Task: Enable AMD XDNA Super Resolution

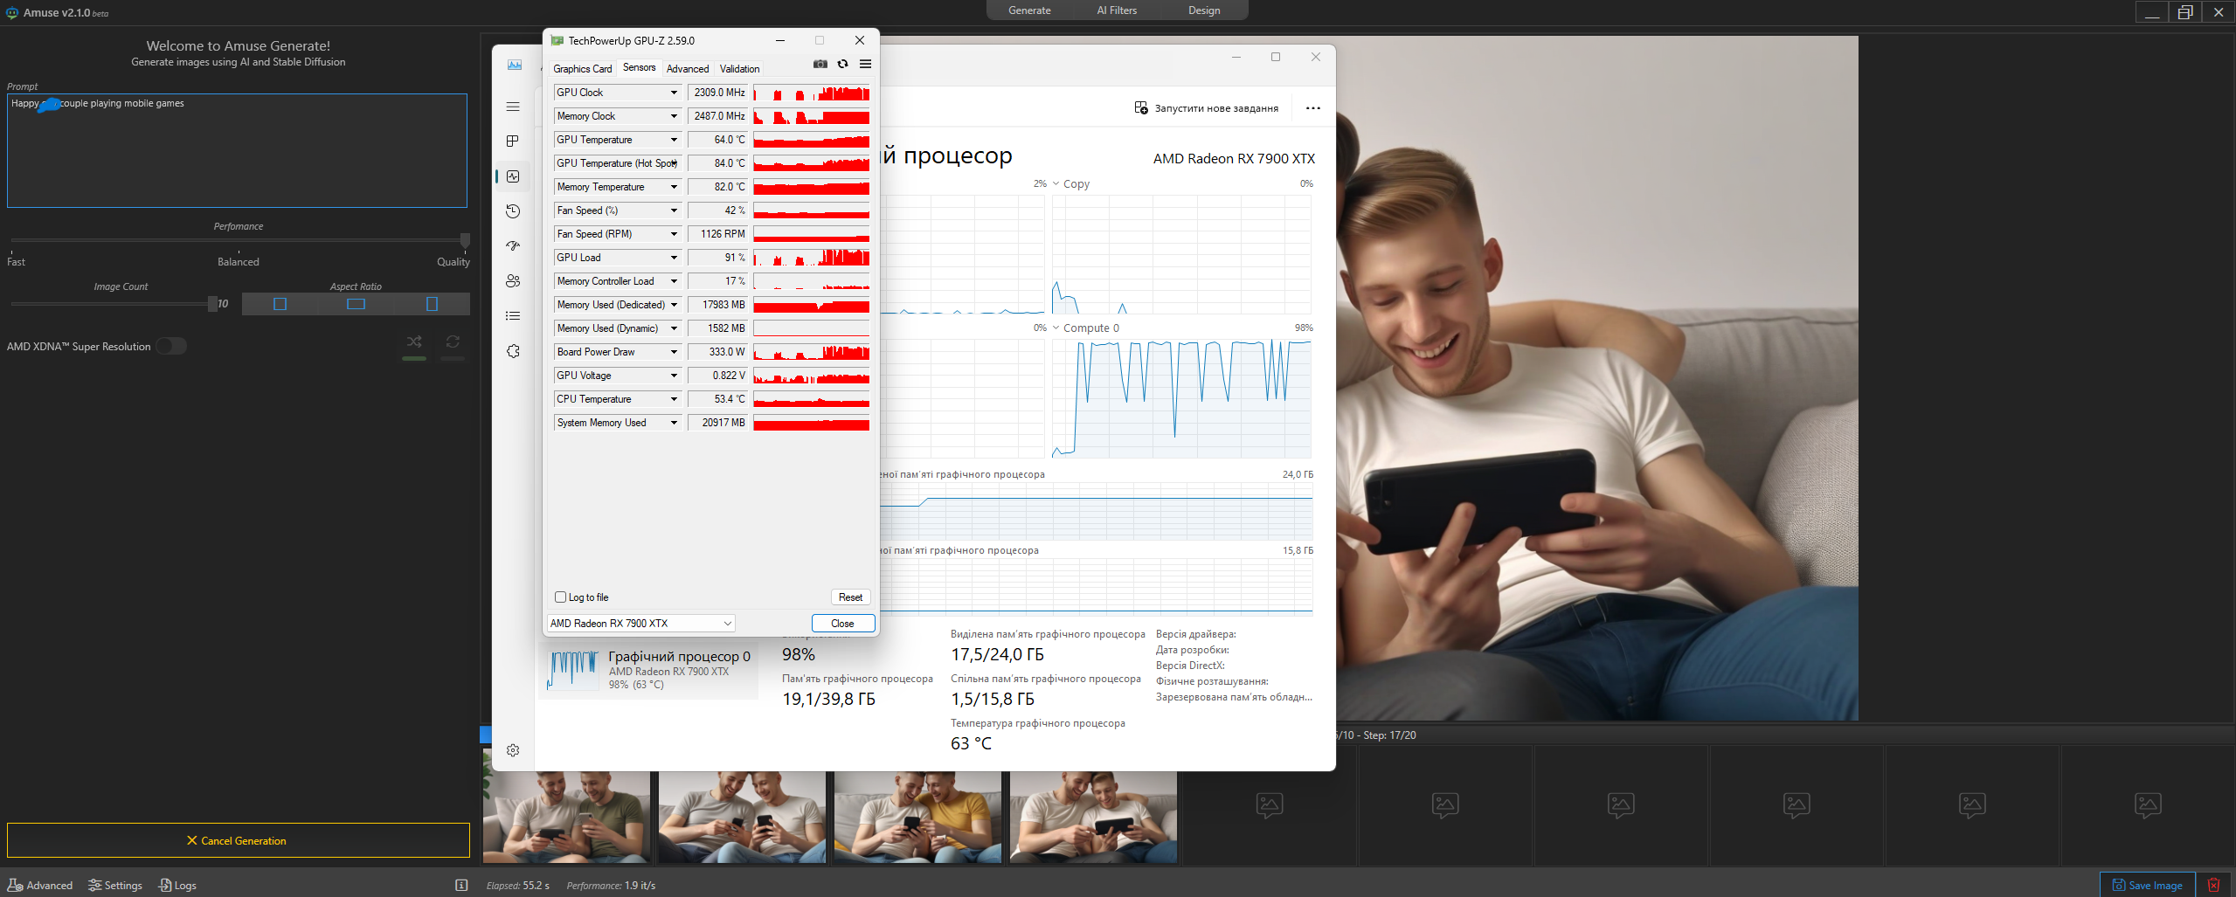Action: [171, 346]
